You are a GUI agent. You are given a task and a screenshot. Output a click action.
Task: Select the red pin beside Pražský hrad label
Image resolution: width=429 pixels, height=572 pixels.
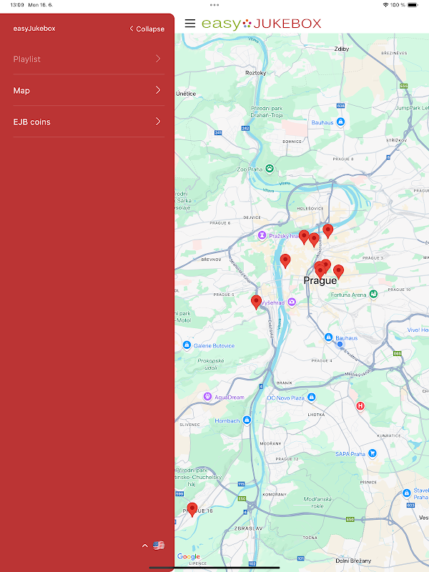pyautogui.click(x=304, y=237)
